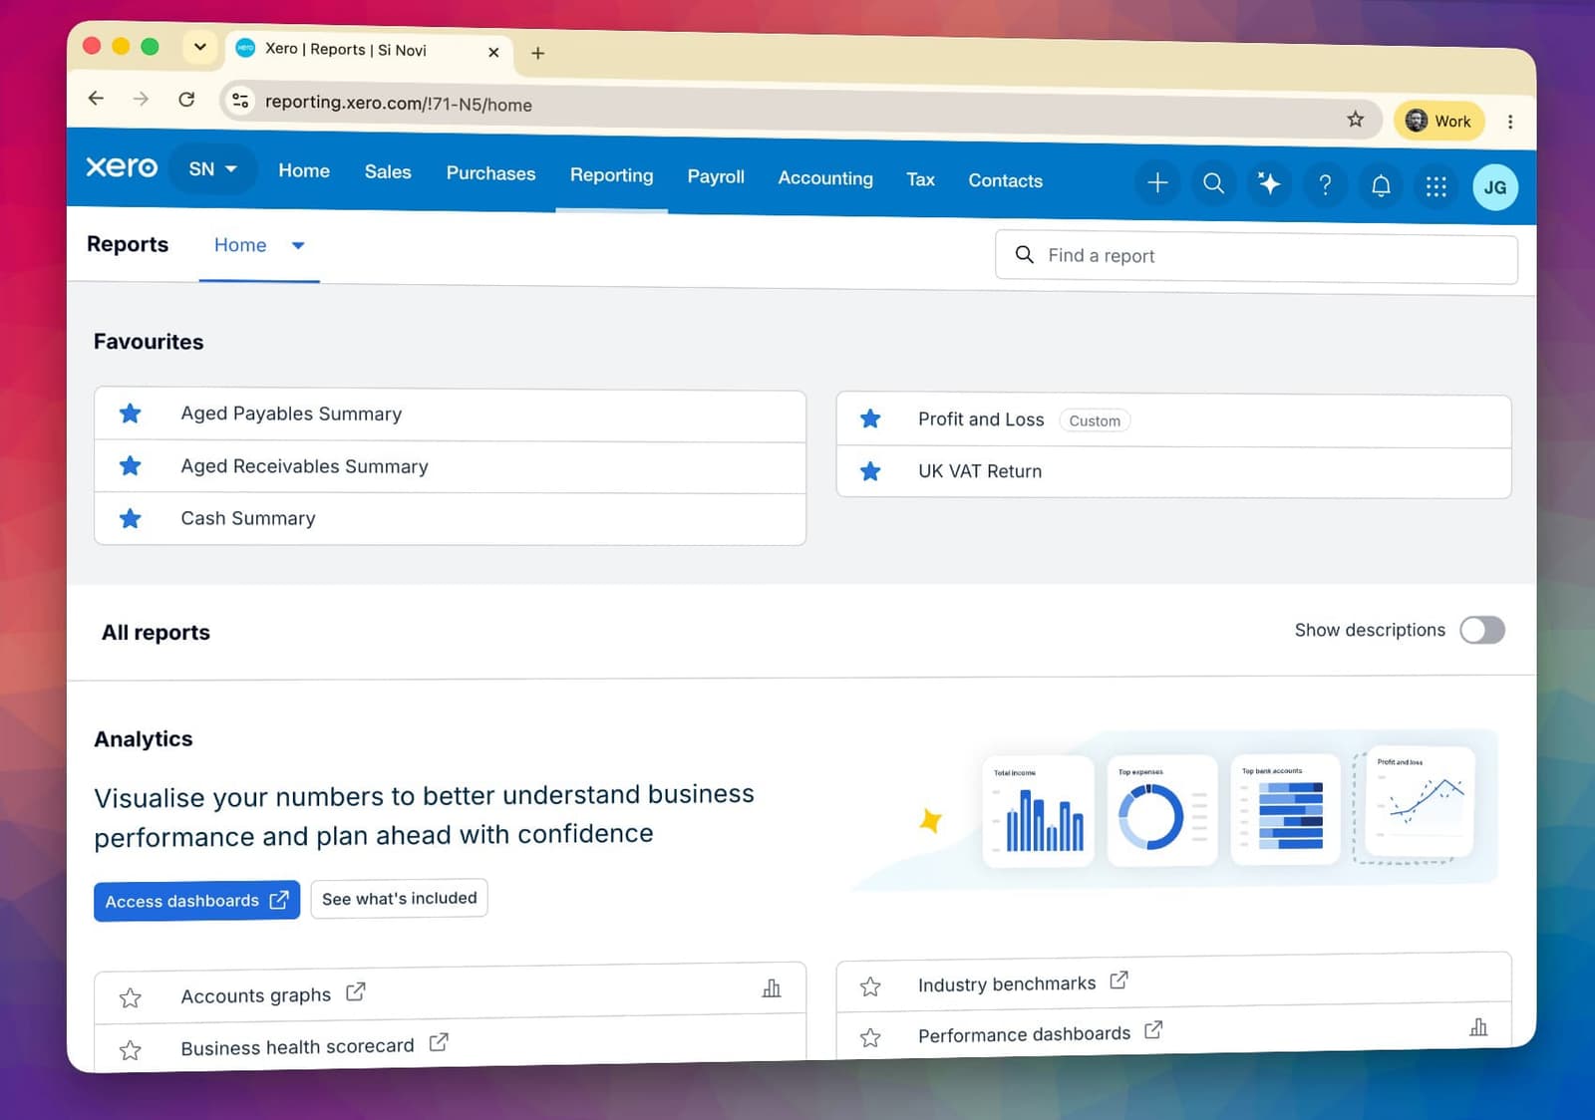Click the Total income chart thumbnail
Screen dimensions: 1595x1120
coord(1038,810)
